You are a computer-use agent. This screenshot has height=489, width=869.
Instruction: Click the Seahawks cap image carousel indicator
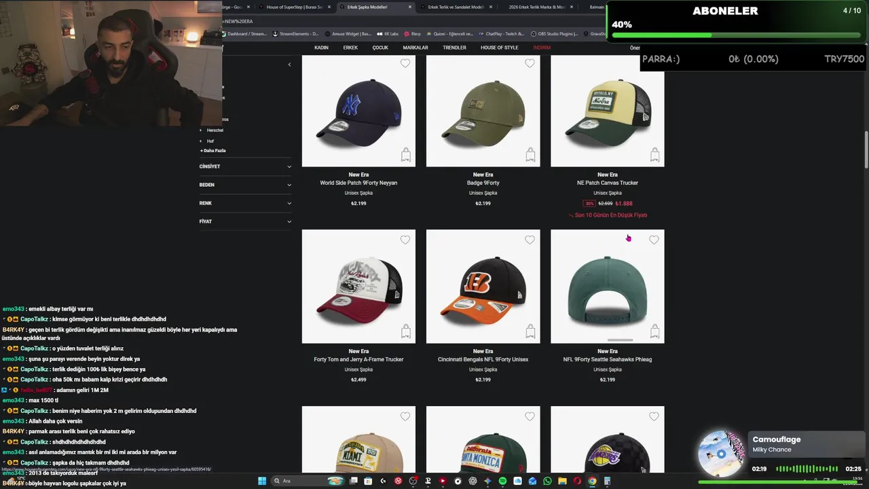620,340
